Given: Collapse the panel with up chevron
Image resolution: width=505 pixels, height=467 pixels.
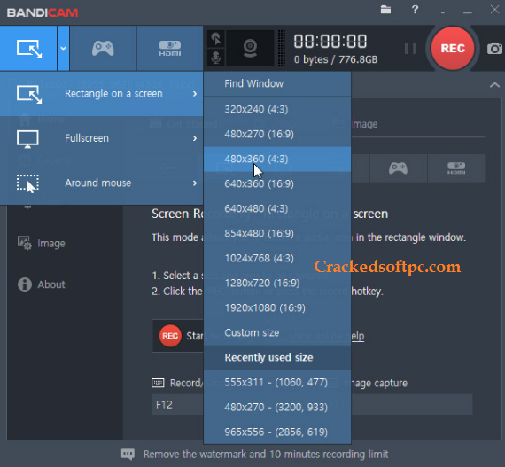Looking at the screenshot, I should (494, 85).
